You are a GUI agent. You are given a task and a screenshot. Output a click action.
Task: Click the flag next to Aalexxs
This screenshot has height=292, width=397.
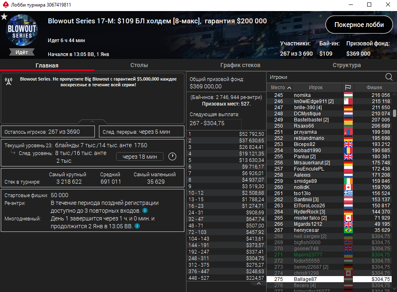[x=348, y=175]
